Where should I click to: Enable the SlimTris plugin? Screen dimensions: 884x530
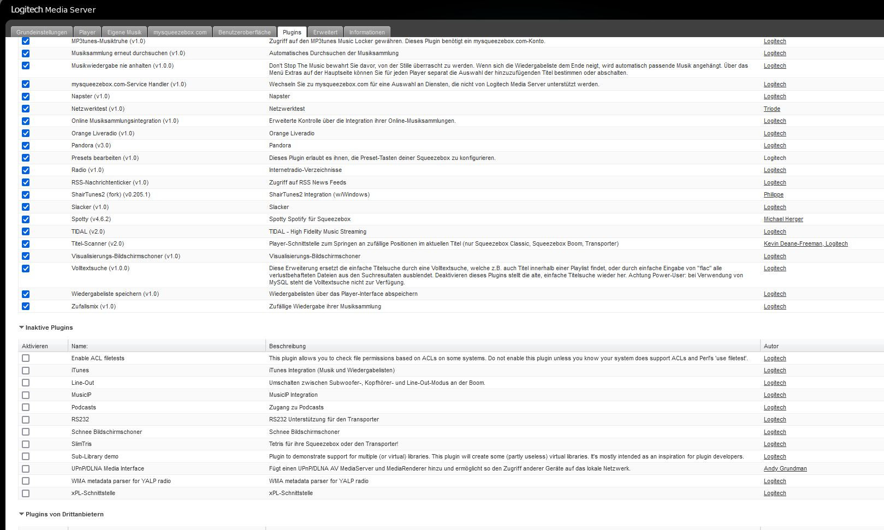tap(26, 444)
